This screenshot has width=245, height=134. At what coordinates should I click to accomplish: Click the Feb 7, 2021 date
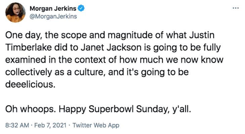click(50, 125)
